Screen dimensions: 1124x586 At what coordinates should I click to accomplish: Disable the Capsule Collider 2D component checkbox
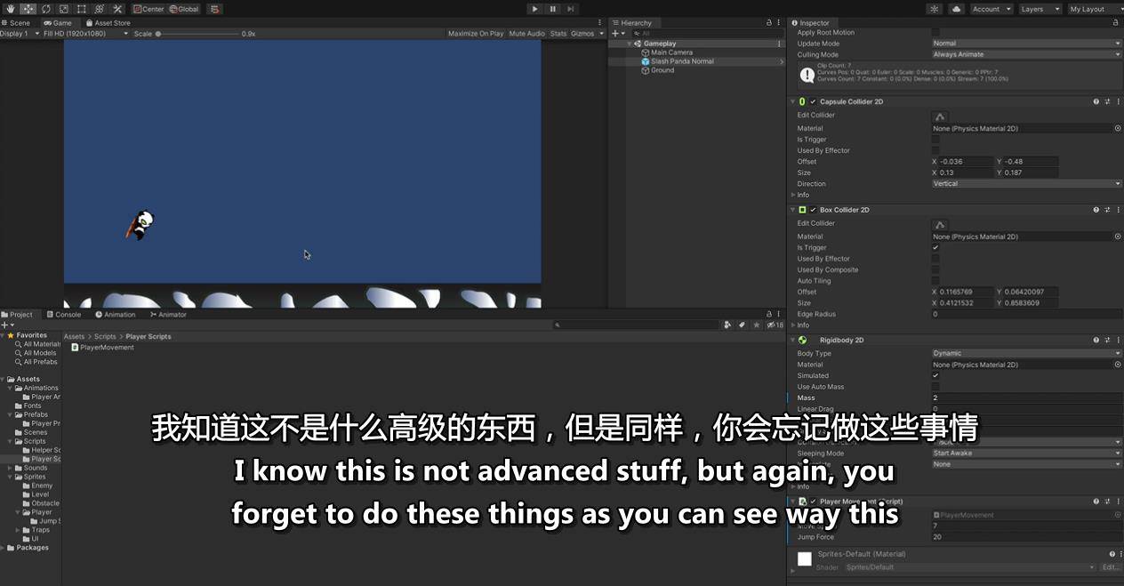coord(813,102)
